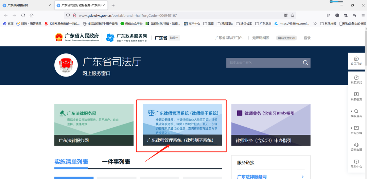The image size is (367, 179).
Task: Click the crop screenshot toolbar icon
Action: pyautogui.click(x=346, y=15)
